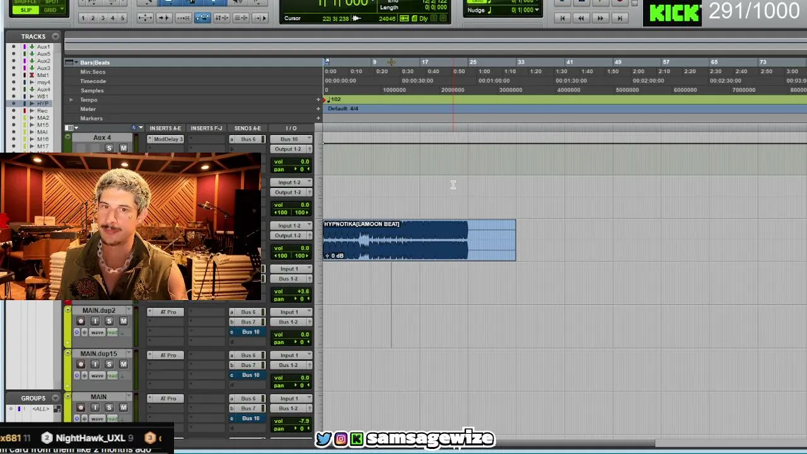Record-enable the MAIN.dup2 track

(x=81, y=322)
